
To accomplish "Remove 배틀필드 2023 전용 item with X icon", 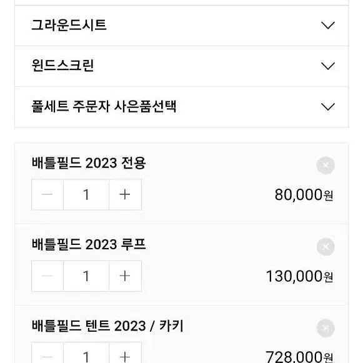I will click(x=326, y=166).
